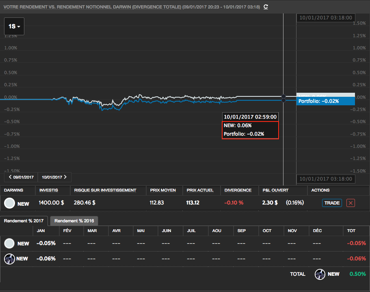Image resolution: width=370 pixels, height=292 pixels.
Task: Click the dark portfolio avatar in the returns table
Action: pos(10,258)
